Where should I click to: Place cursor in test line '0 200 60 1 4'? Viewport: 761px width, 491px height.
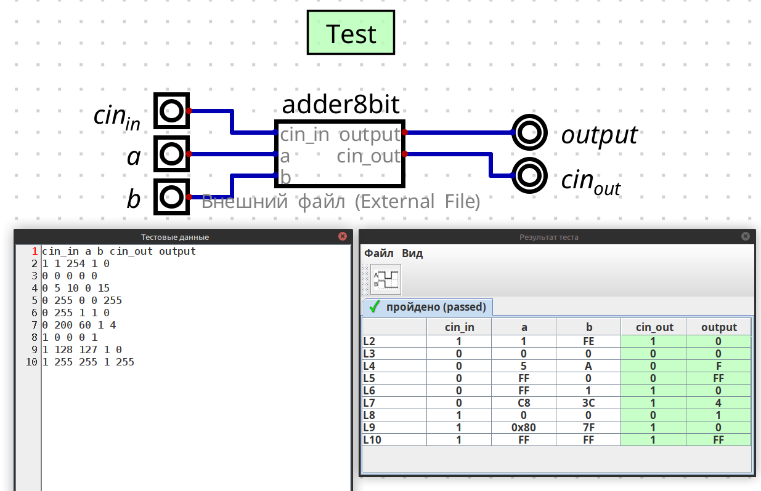click(x=79, y=325)
